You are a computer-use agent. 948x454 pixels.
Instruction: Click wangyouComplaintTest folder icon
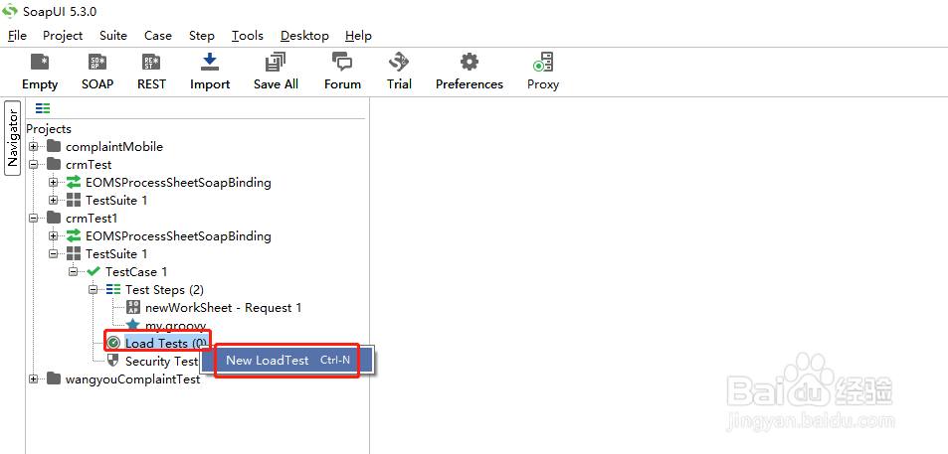[55, 379]
